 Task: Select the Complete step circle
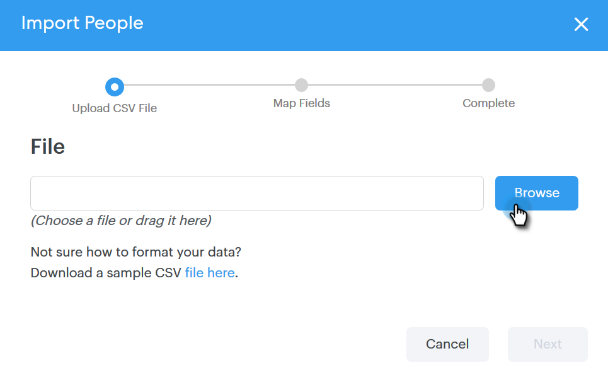click(488, 85)
